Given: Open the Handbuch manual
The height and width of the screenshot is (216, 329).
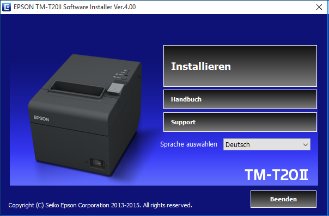Looking at the screenshot, I should pos(240,99).
